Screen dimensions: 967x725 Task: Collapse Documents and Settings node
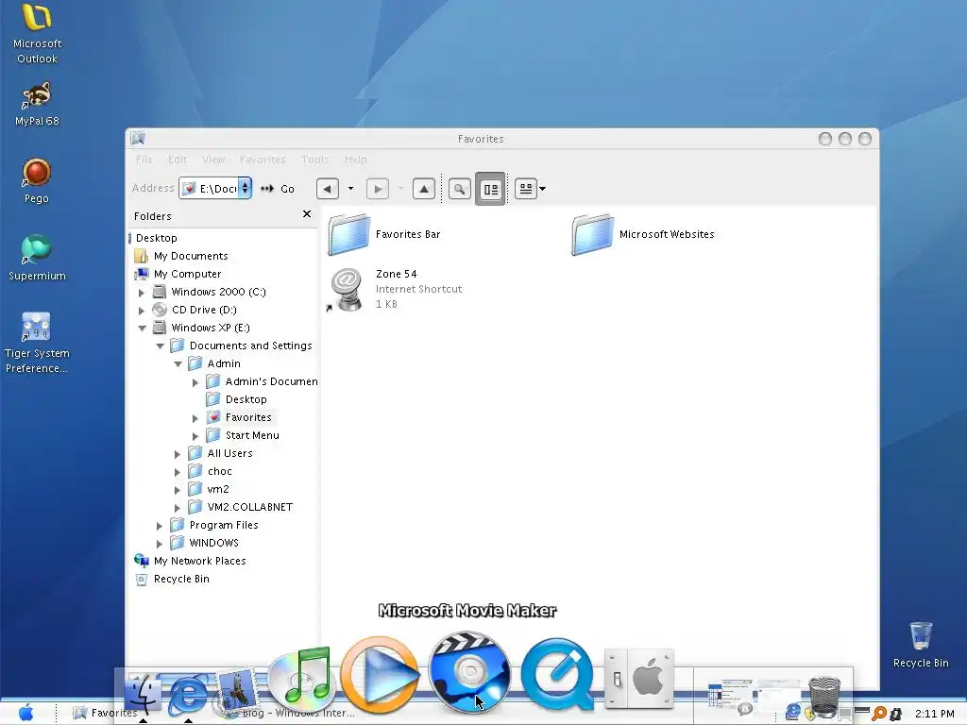click(160, 346)
